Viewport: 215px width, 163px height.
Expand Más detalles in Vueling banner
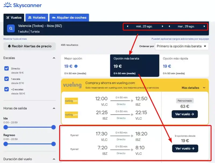(193, 88)
